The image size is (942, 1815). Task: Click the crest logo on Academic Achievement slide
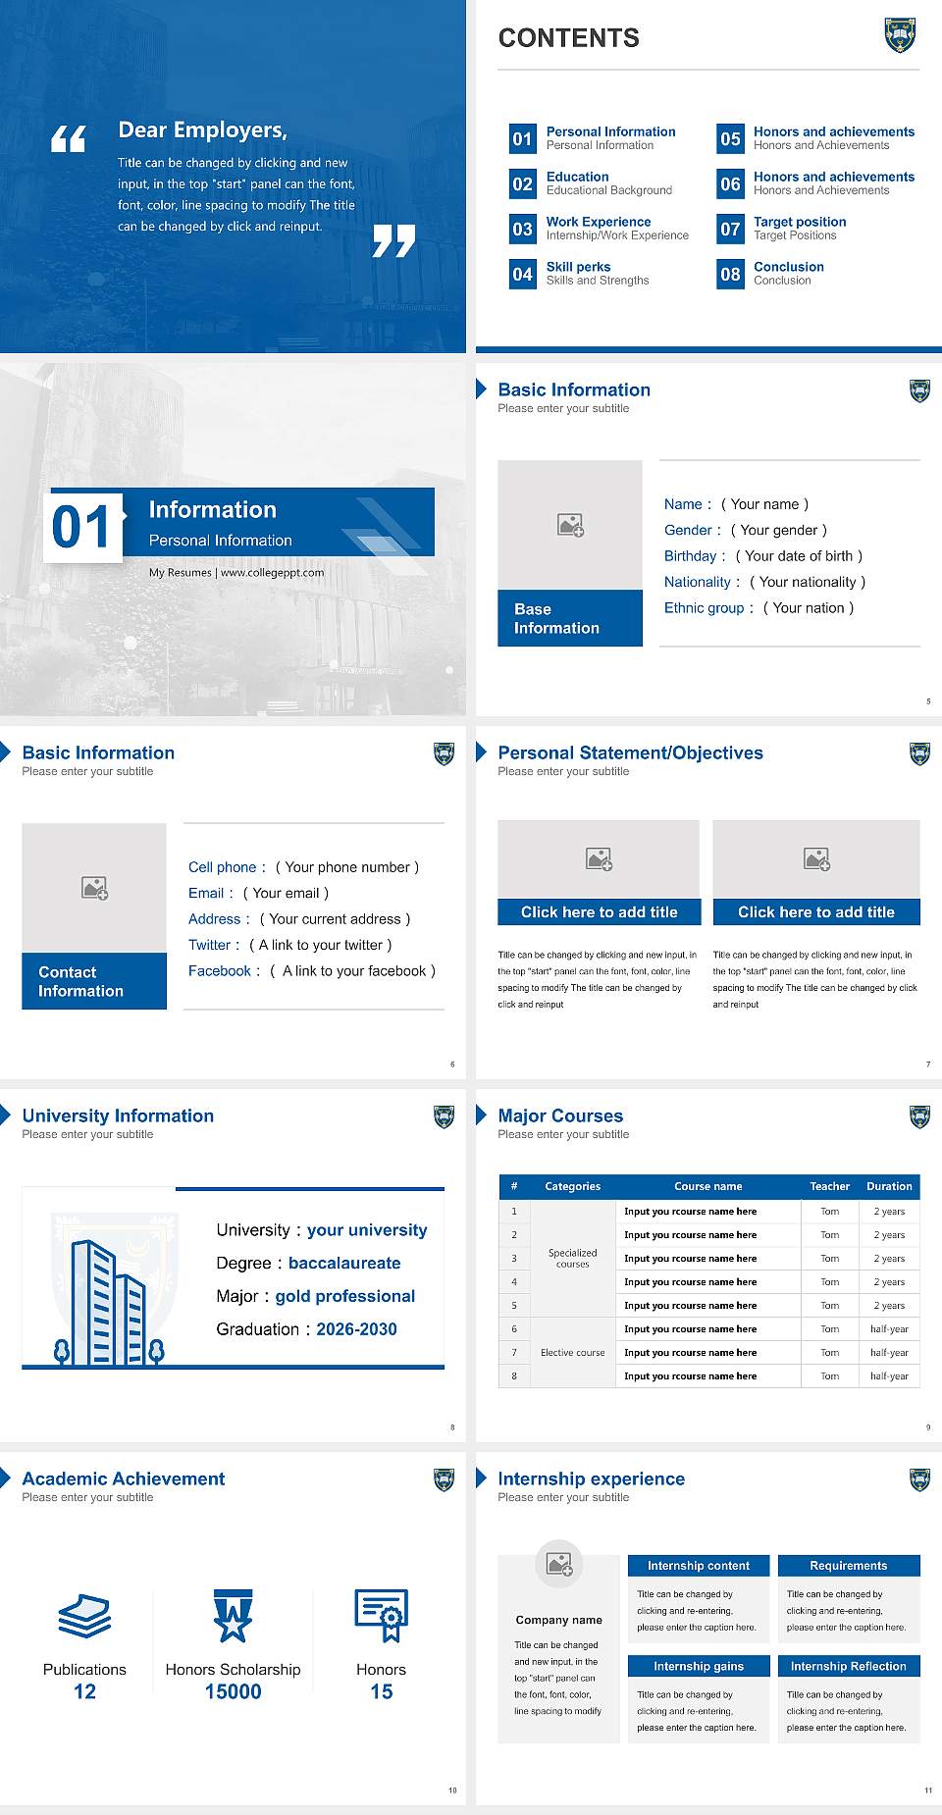coord(444,1479)
